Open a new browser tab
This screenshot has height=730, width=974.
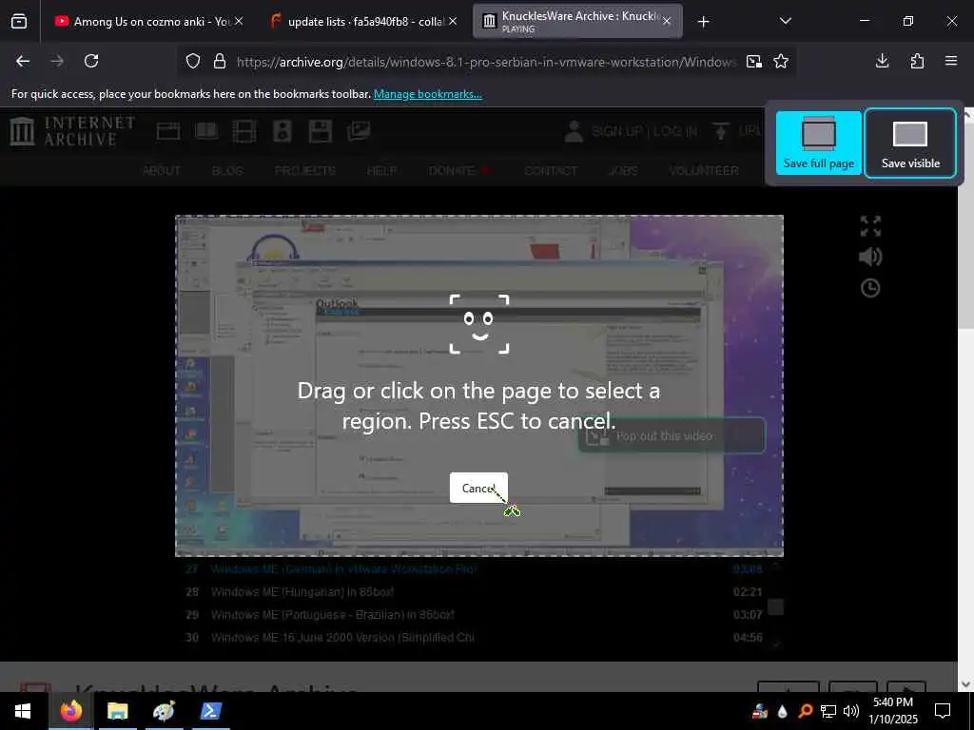click(703, 22)
